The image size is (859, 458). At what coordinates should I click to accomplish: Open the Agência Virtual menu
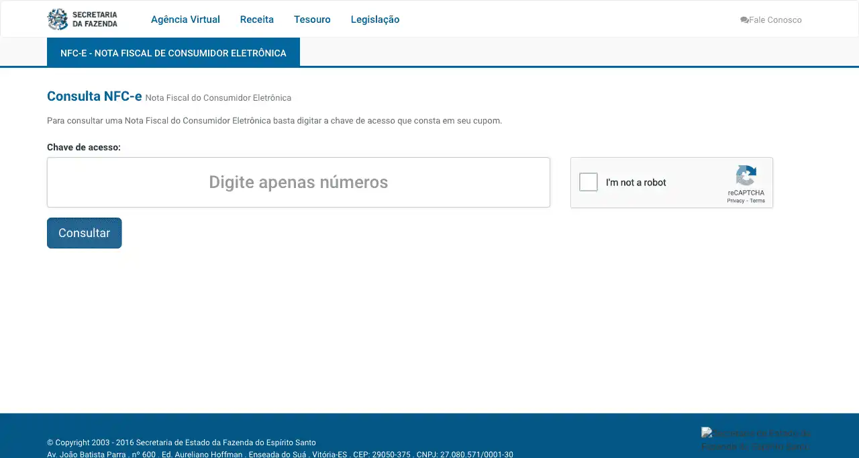185,19
